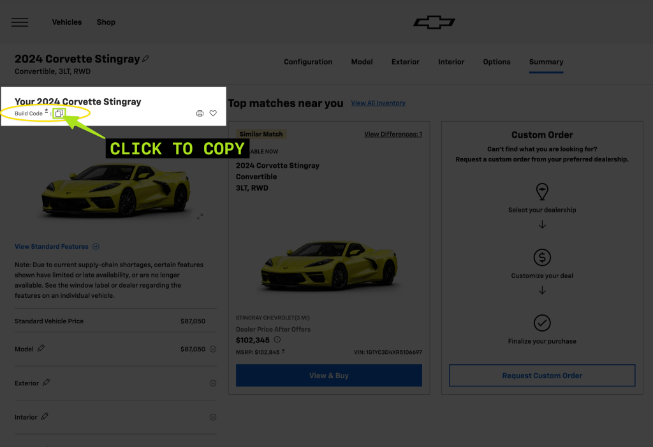Click View Differences: 1 link
The image size is (653, 447).
tap(393, 134)
